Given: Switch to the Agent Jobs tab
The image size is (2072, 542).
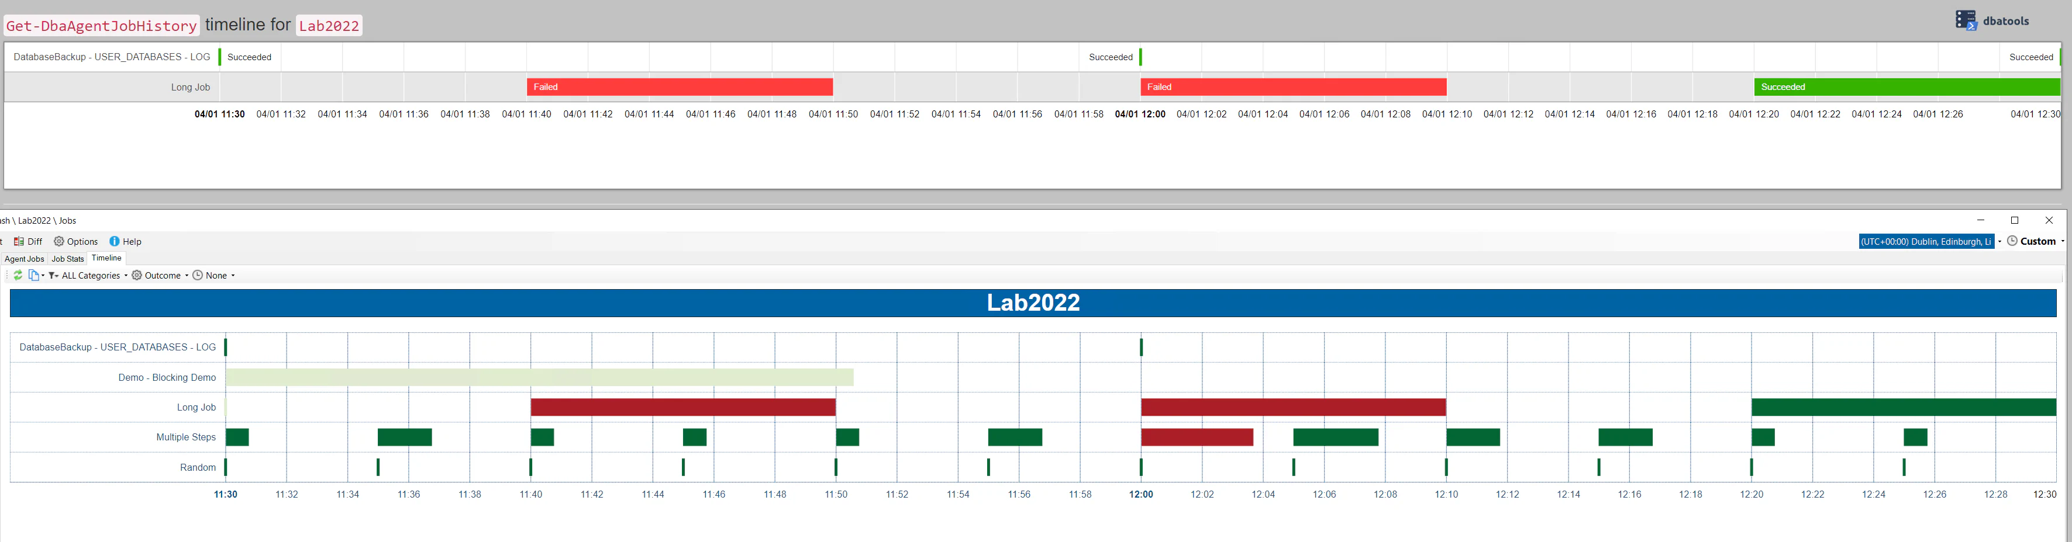Looking at the screenshot, I should pos(24,259).
